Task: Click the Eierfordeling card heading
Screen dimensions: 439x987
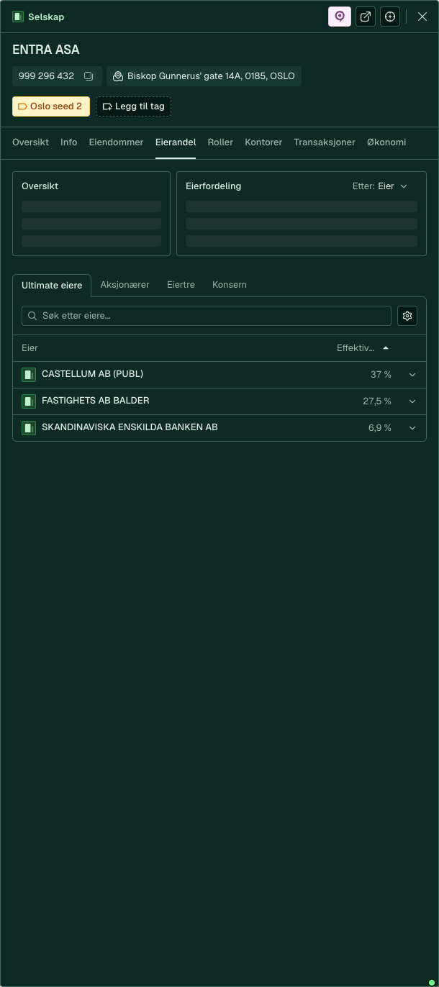Action: pos(213,186)
